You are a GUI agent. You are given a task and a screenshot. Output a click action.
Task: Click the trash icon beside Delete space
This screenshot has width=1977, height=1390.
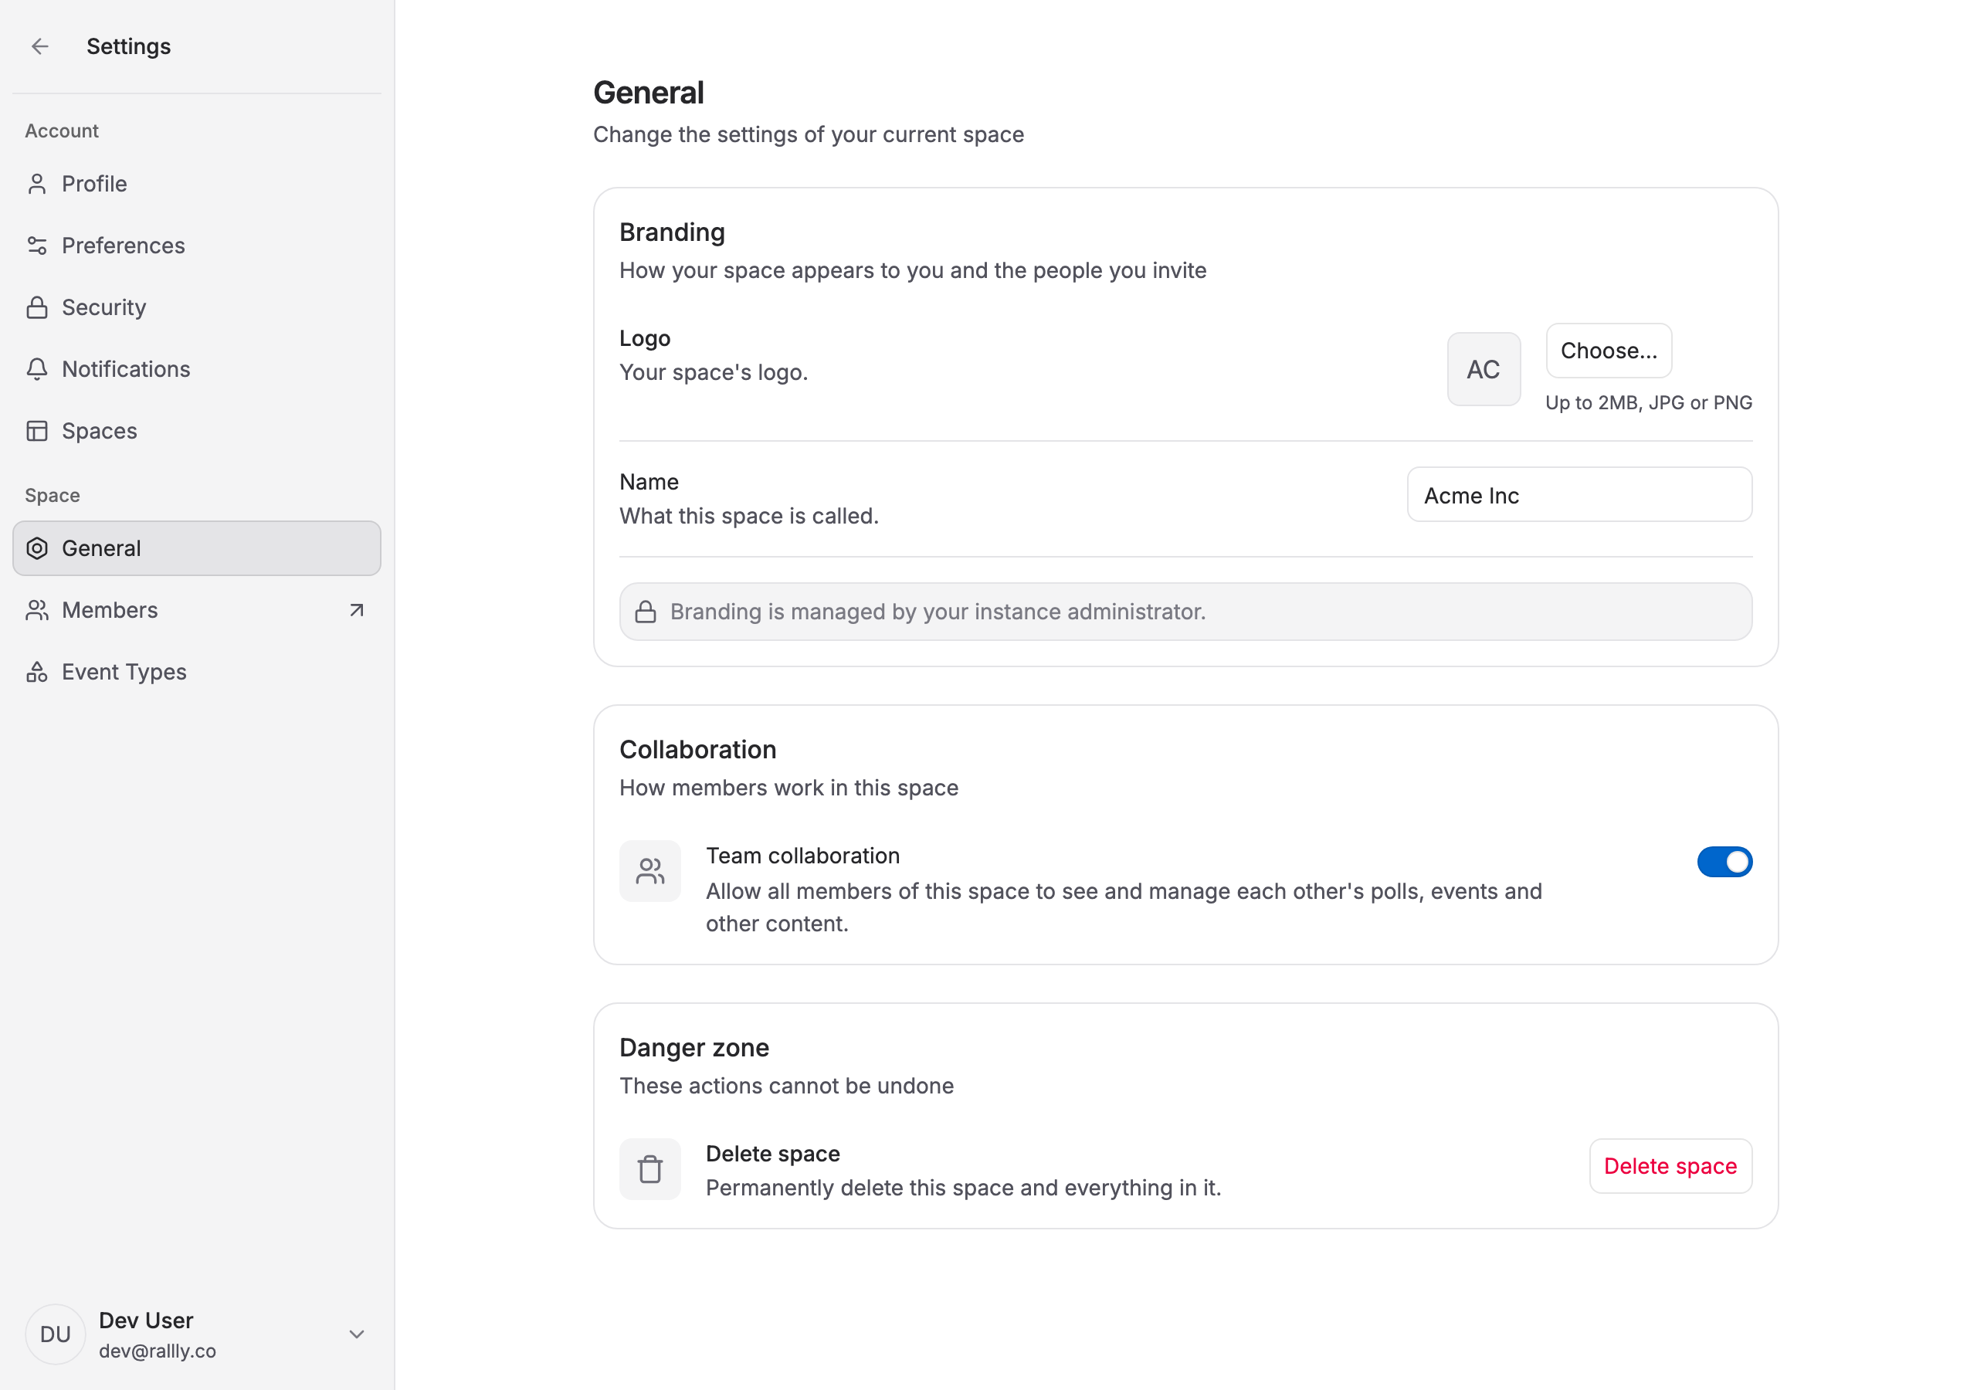point(650,1168)
